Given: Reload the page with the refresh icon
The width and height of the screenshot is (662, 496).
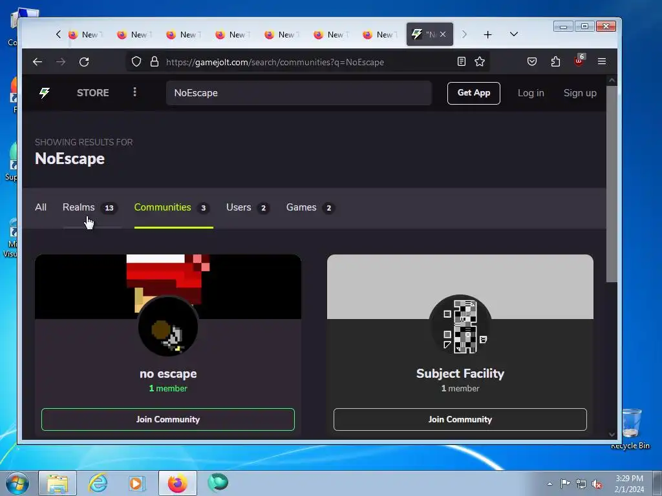Looking at the screenshot, I should [x=84, y=62].
